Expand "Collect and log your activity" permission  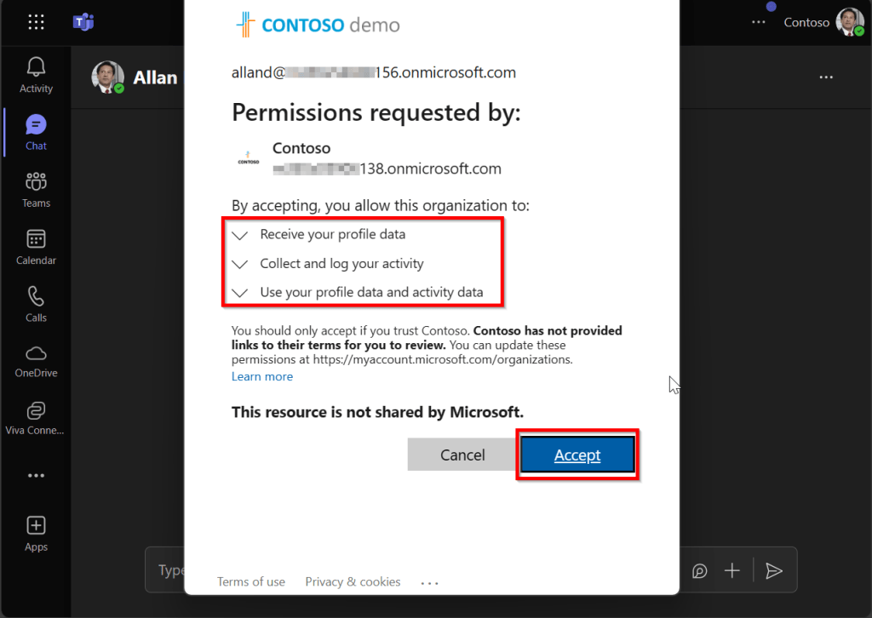click(x=240, y=264)
